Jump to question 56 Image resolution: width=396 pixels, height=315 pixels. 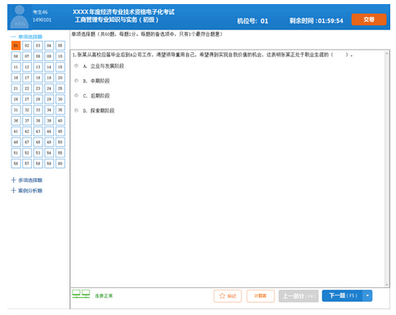pyautogui.click(x=16, y=163)
